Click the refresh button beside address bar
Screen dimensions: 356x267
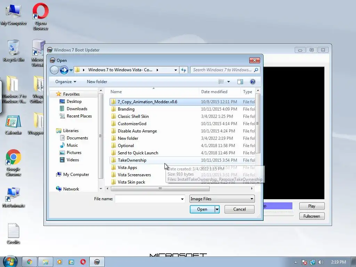(184, 70)
